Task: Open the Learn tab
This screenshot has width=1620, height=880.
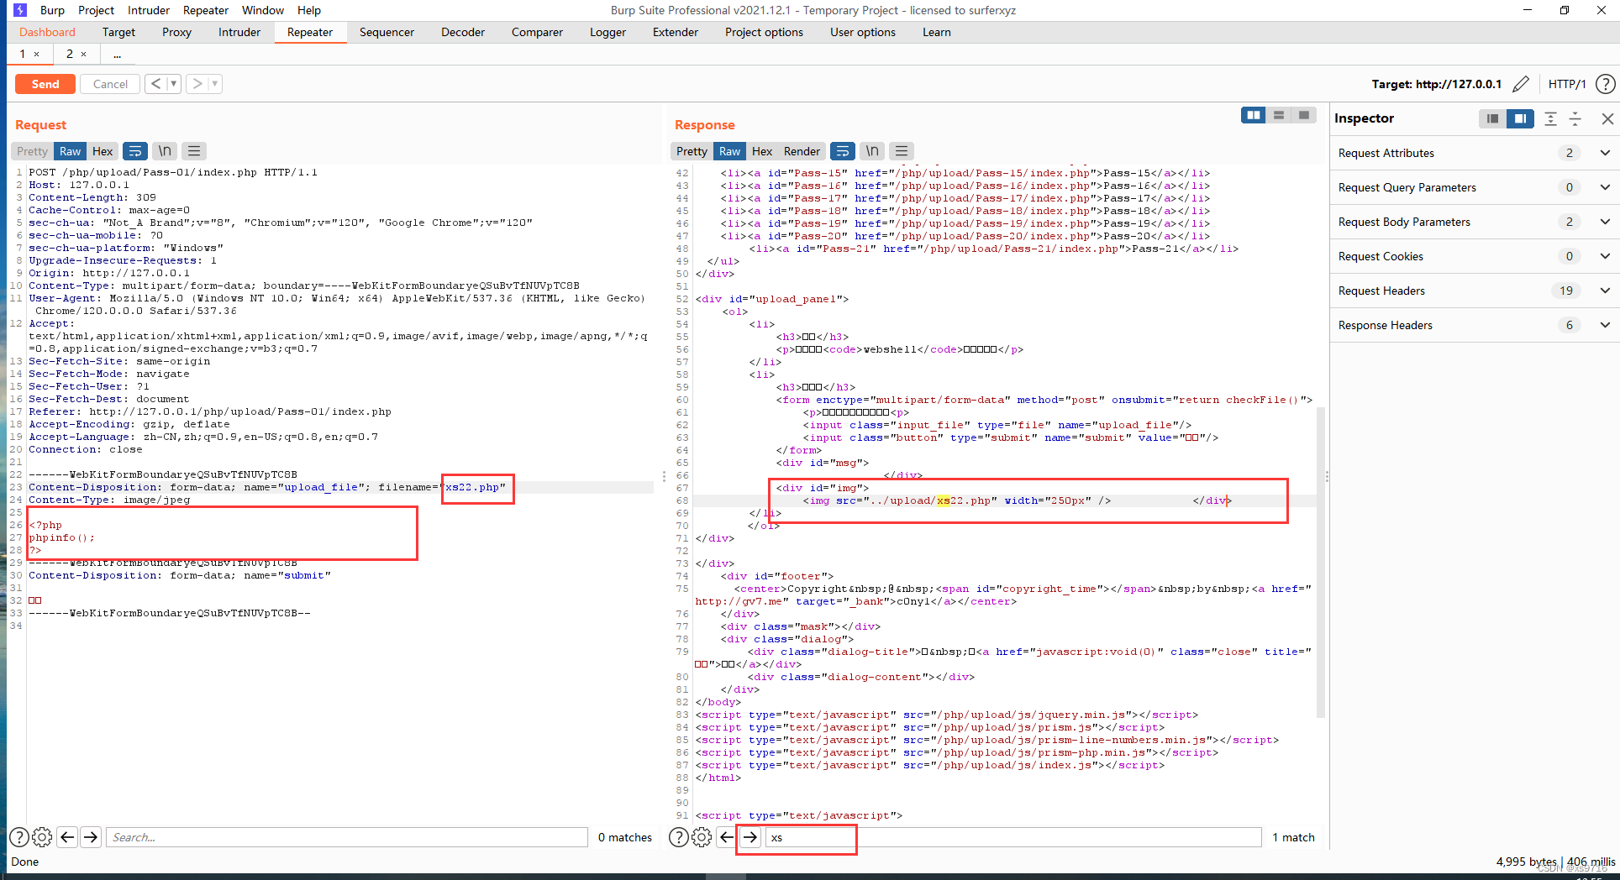Action: (936, 32)
